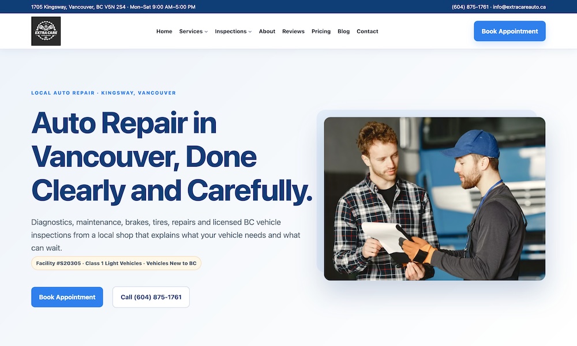Click the Mon–Sat 9:00 AM–5:00 PM hours text
Screen dimensions: 577x346
click(163, 7)
